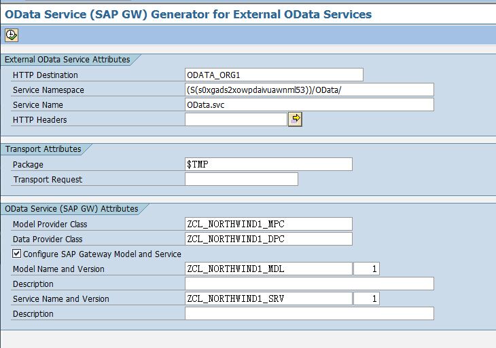
Task: Select the OData Service (SAP GW) Attributes header
Action: tap(71, 209)
